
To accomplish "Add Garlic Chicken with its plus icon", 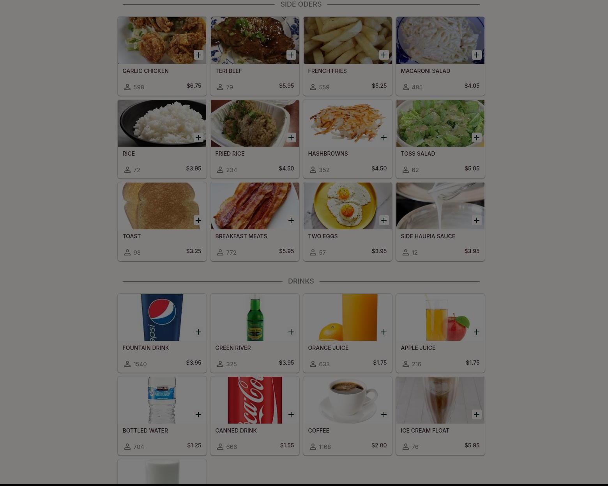I will click(x=198, y=55).
